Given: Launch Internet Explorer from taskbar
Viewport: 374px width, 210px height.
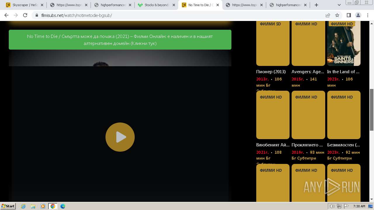Looking at the screenshot, I should click(x=23, y=206).
